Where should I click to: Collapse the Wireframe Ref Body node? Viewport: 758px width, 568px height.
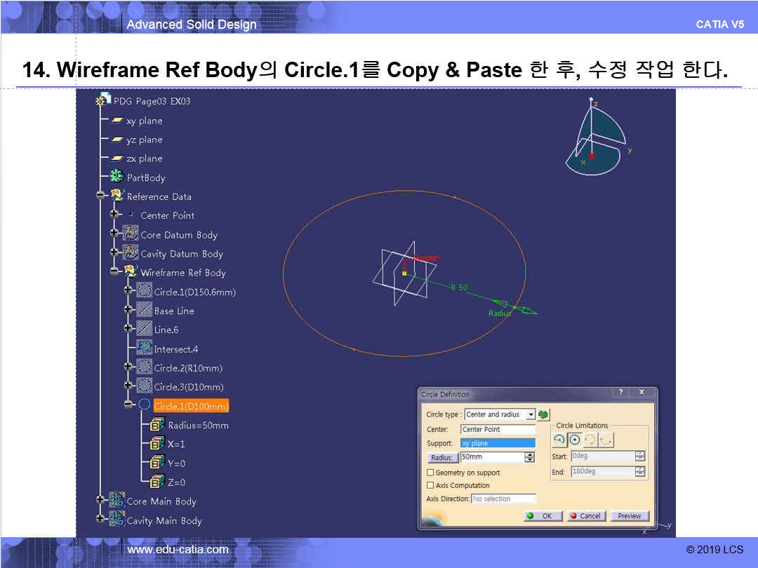tap(114, 272)
